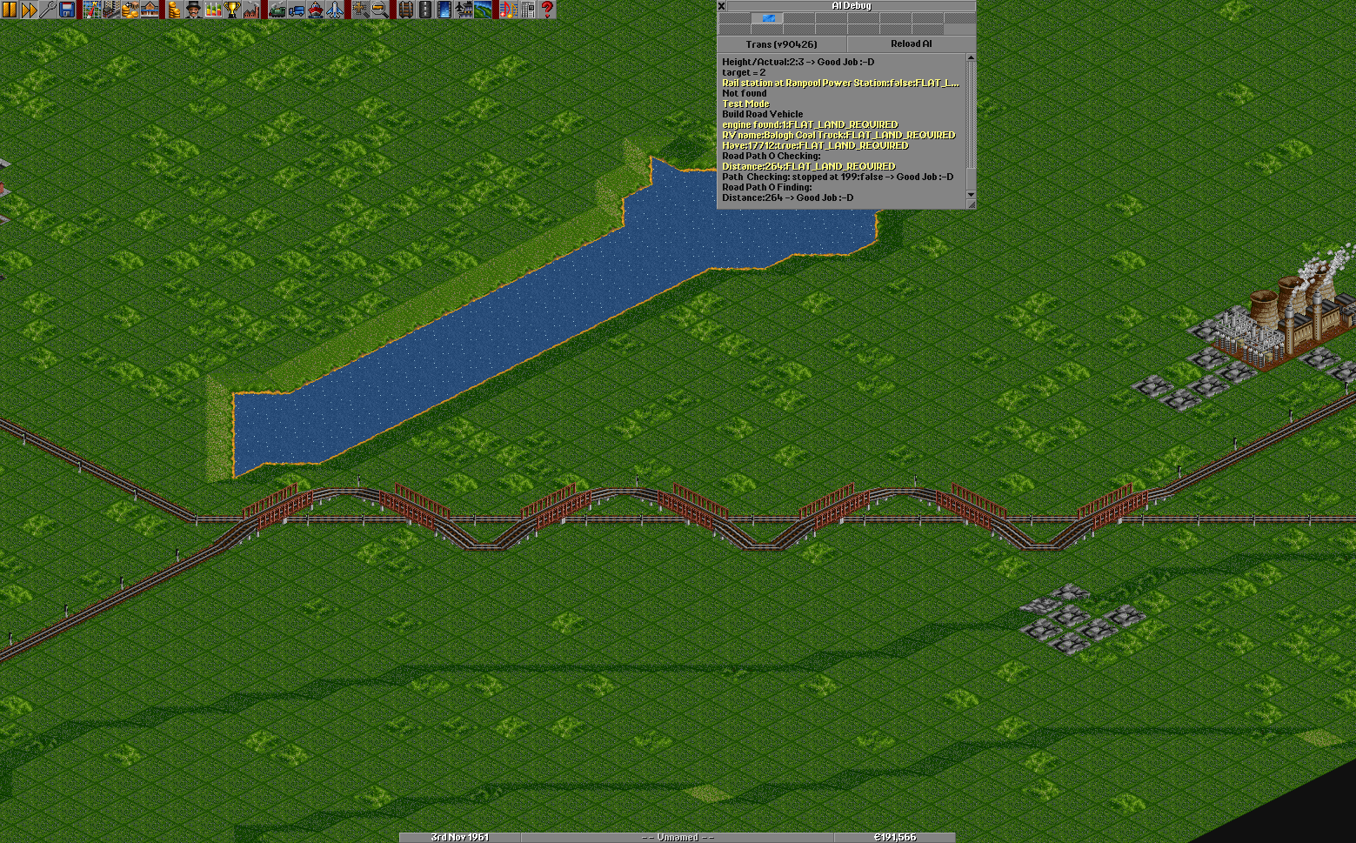Viewport: 1356px width, 843px height.
Task: Select the build airports tool
Action: (464, 10)
